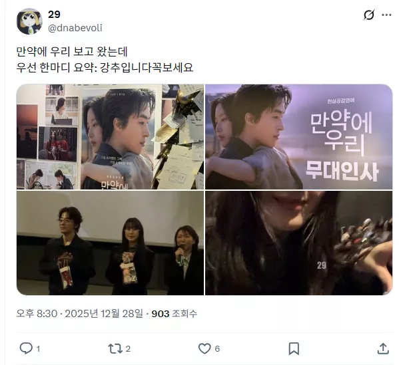The width and height of the screenshot is (399, 365).
Task: Open the stage greeting photo with three people
Action: (110, 243)
